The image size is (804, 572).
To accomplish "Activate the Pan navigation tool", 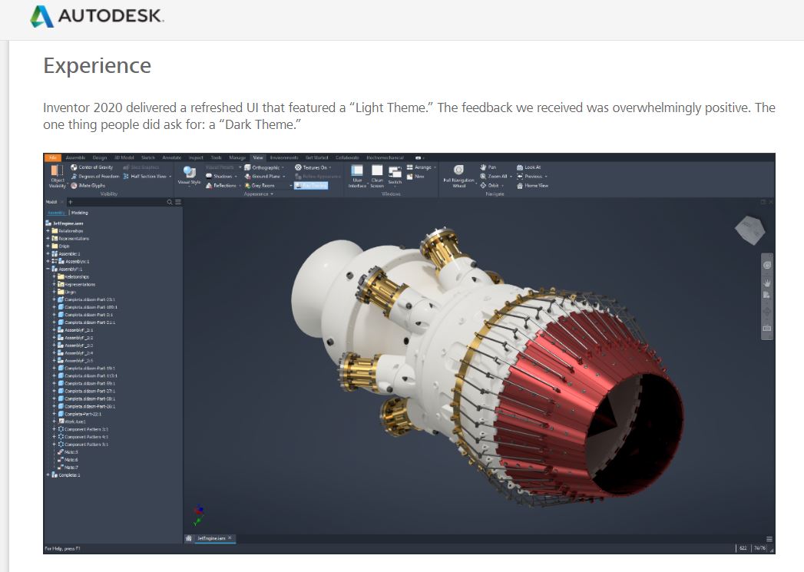I will 488,167.
